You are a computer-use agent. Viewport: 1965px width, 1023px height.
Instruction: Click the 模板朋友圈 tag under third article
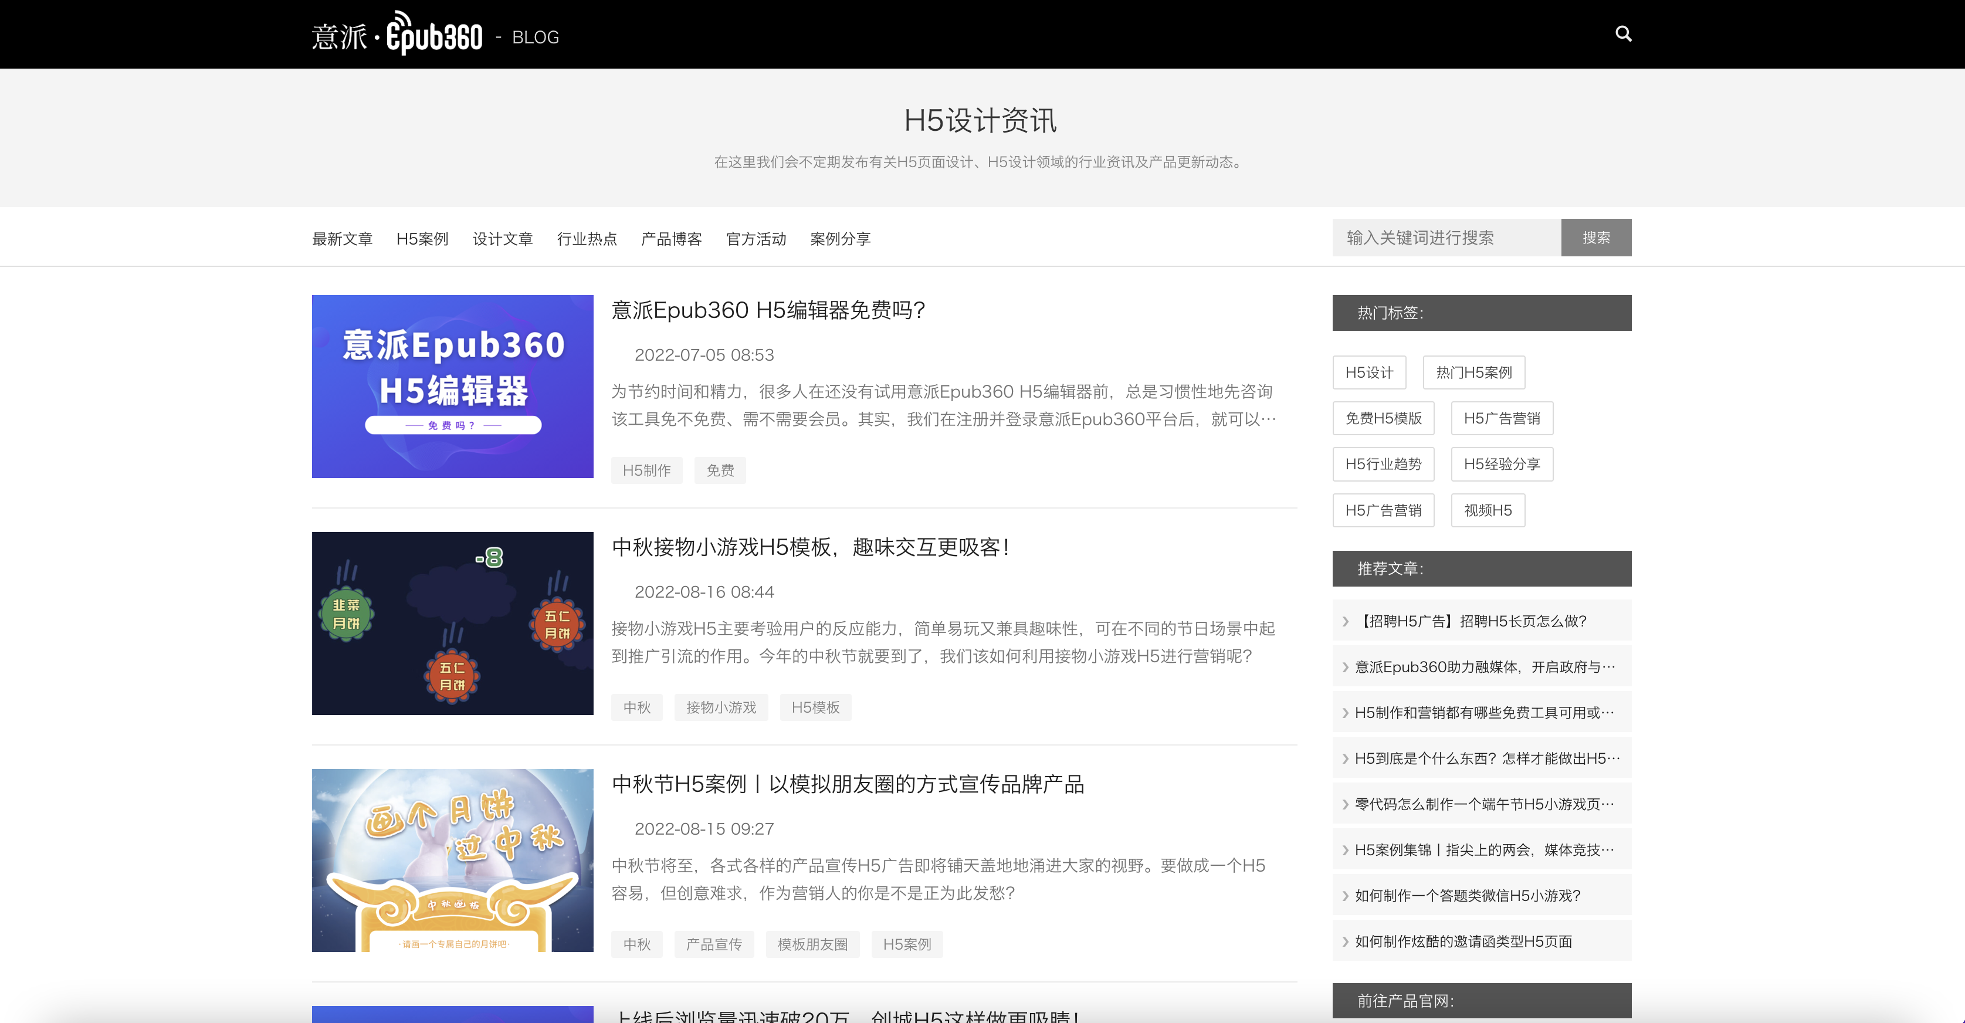coord(812,944)
